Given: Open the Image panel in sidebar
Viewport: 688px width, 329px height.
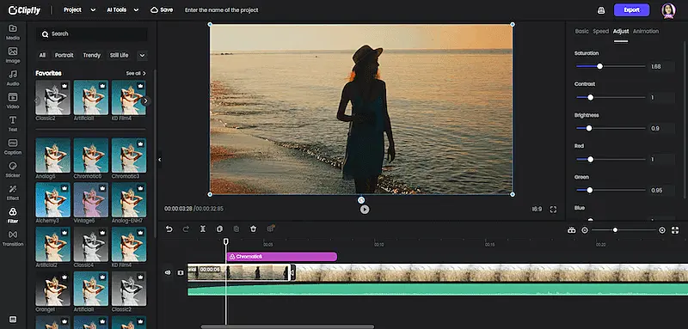Looking at the screenshot, I should (x=13, y=55).
